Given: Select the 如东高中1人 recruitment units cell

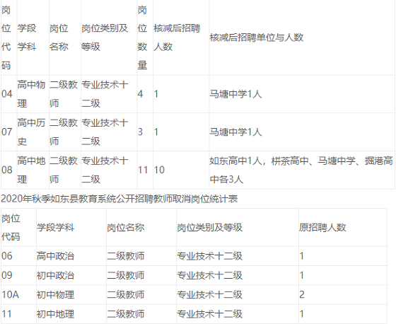Looking at the screenshot, I should 302,170.
